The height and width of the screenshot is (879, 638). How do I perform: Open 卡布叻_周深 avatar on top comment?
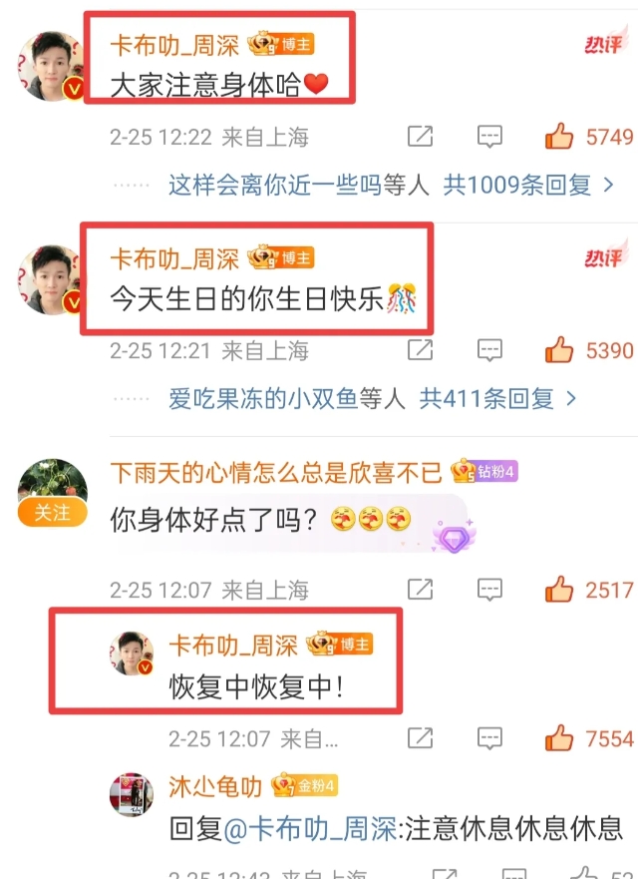(52, 66)
